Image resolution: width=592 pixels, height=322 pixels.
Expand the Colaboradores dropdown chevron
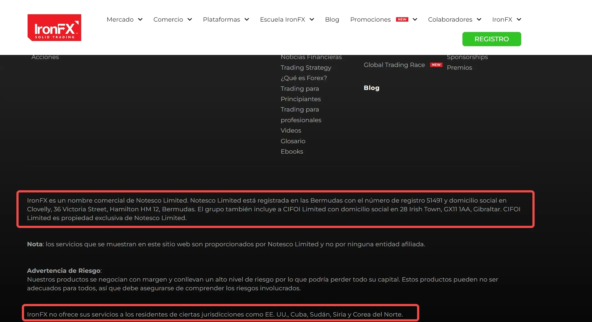(479, 19)
